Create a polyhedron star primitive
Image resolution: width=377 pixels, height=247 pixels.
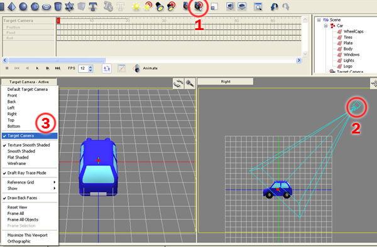(x=69, y=6)
